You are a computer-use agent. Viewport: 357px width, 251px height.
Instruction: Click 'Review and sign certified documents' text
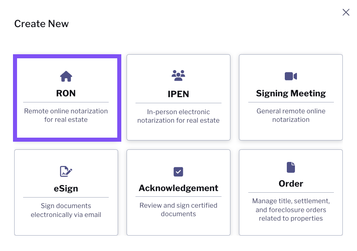point(178,210)
